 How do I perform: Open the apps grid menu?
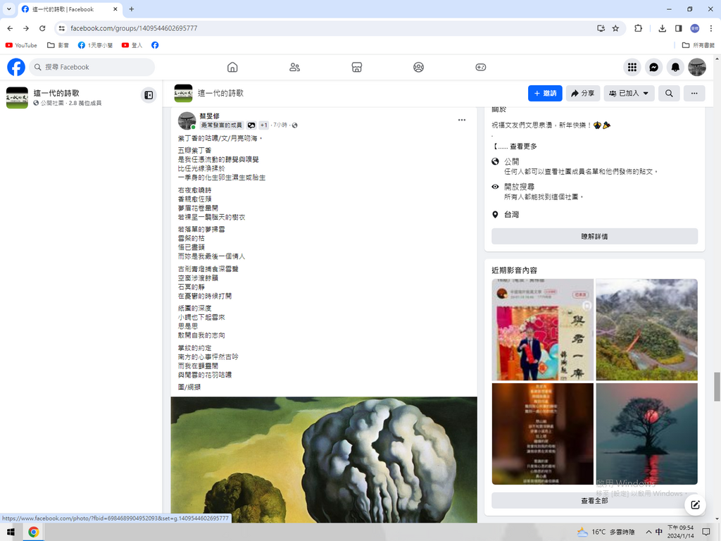coord(632,67)
